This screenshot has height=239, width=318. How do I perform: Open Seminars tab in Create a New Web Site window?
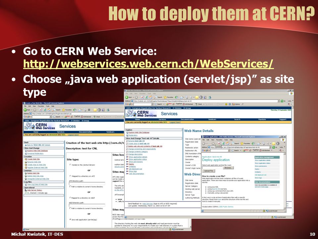[x=110, y=132]
